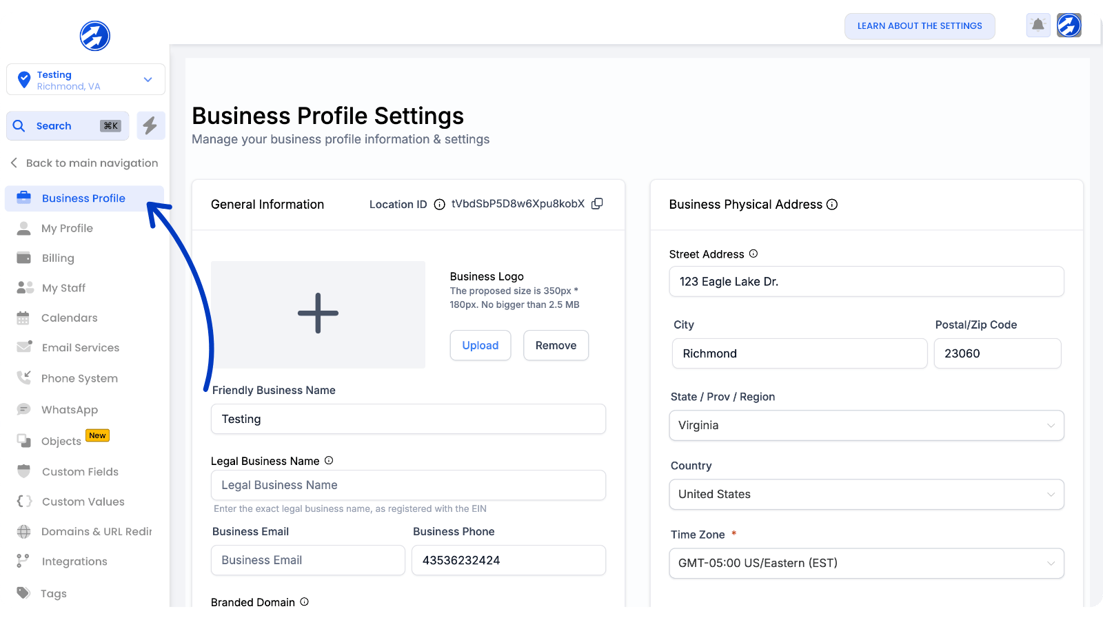Viewport: 1103px width, 620px height.
Task: Click the notification bell icon
Action: point(1038,25)
